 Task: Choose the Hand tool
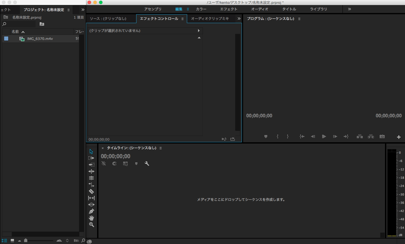click(x=91, y=218)
